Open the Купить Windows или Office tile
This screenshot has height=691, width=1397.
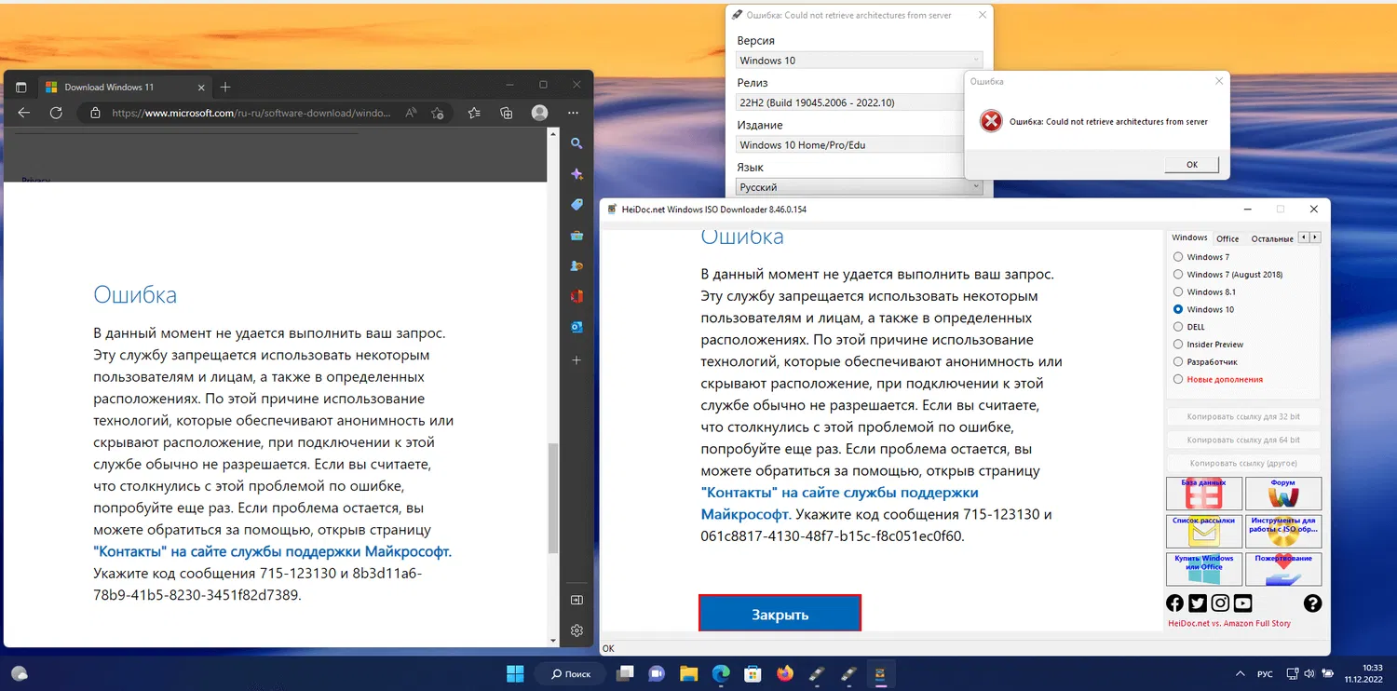1203,569
